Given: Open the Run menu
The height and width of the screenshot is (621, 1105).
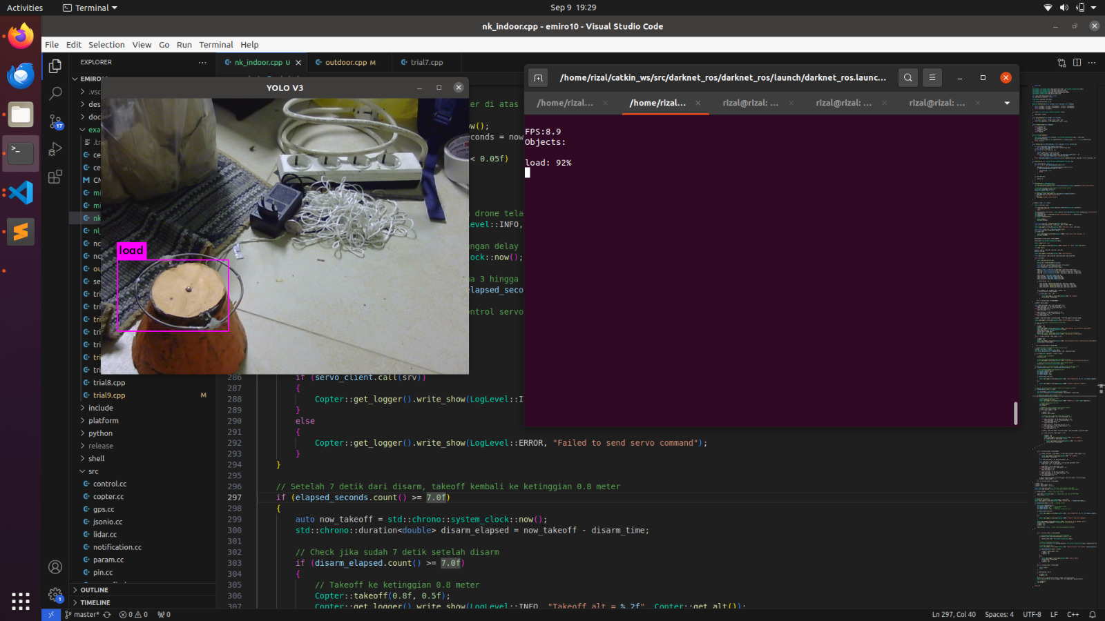Looking at the screenshot, I should pos(184,44).
